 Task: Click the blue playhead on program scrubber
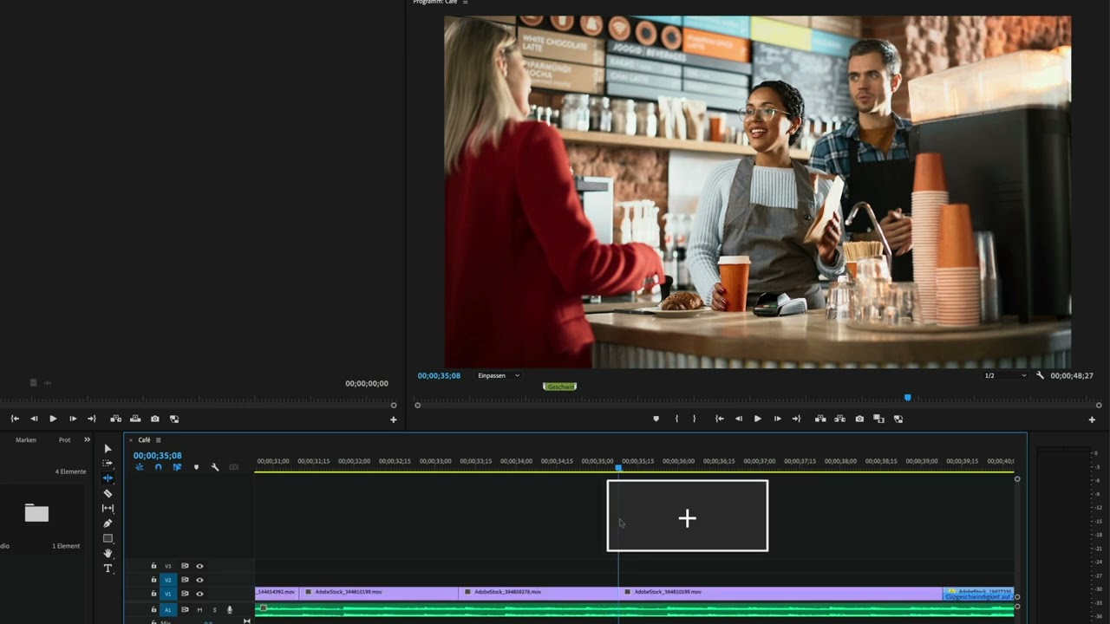coord(908,398)
